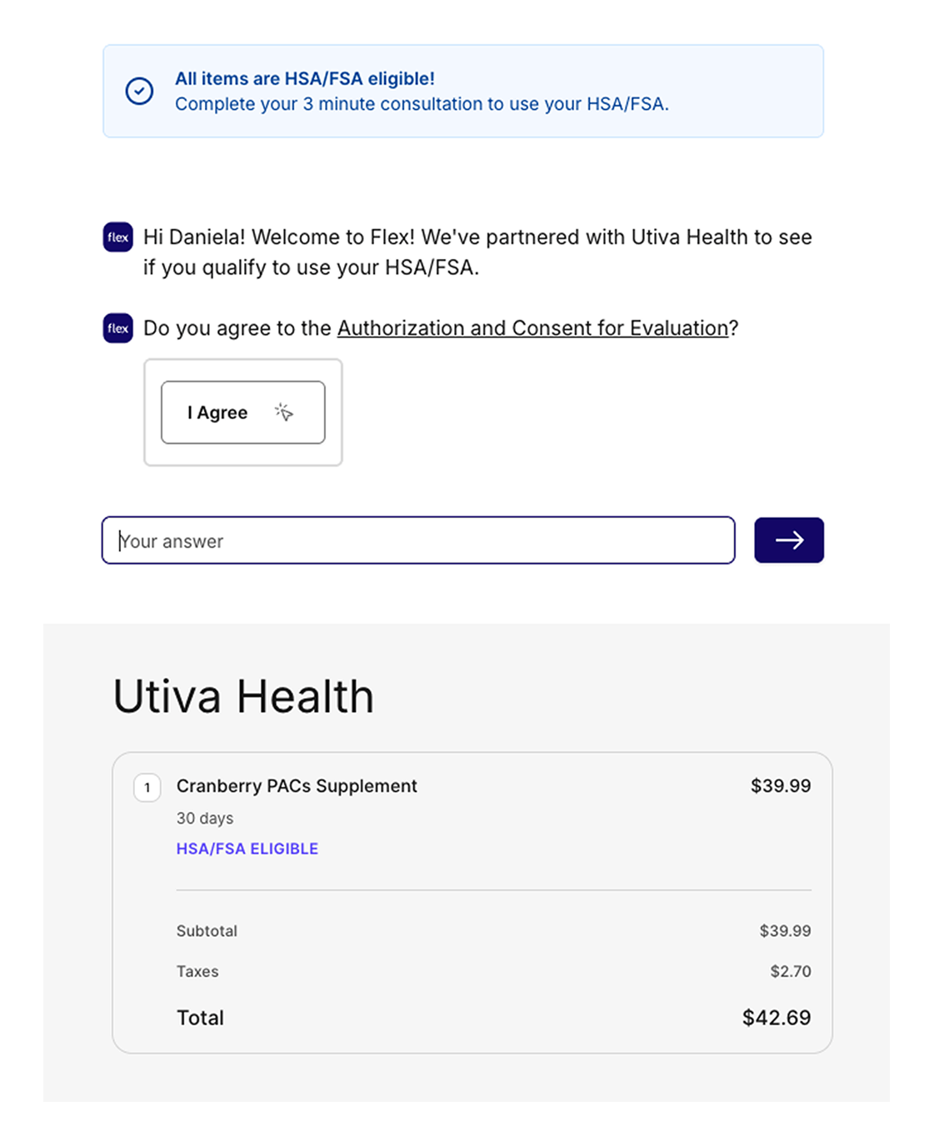
Task: Click the checkmark circle icon in the banner
Action: (139, 91)
